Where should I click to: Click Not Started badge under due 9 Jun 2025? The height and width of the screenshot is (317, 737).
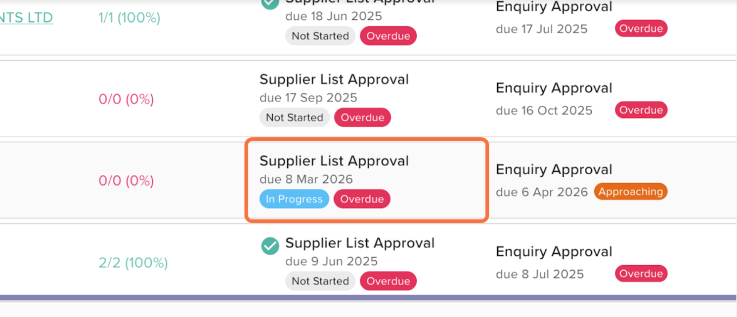point(320,281)
